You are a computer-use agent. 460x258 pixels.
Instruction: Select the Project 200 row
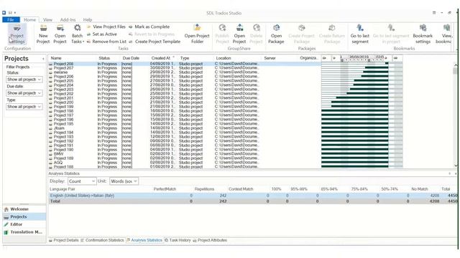(185, 102)
